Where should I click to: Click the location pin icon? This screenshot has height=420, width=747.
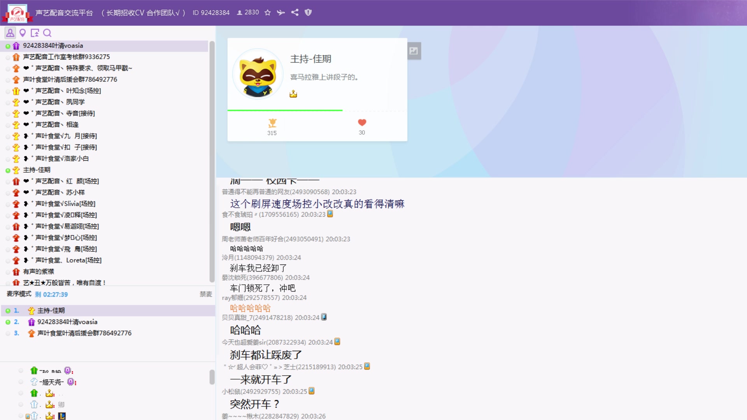[23, 33]
